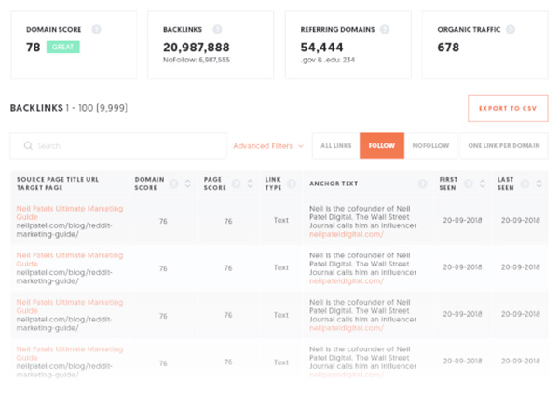
Task: Show All Links filter
Action: click(x=335, y=146)
